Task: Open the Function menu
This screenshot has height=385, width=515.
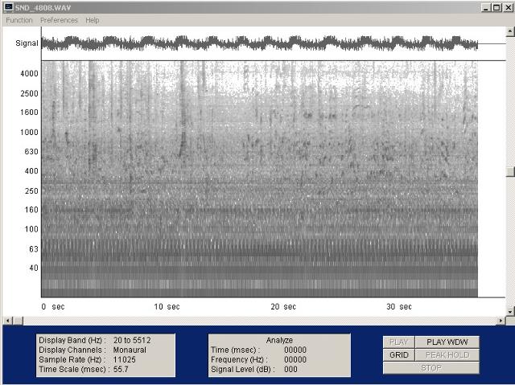Action: pos(19,20)
